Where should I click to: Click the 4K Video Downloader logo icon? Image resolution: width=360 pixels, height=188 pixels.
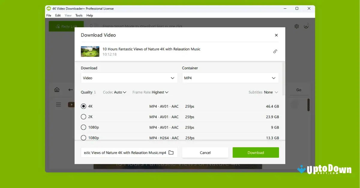click(48, 8)
